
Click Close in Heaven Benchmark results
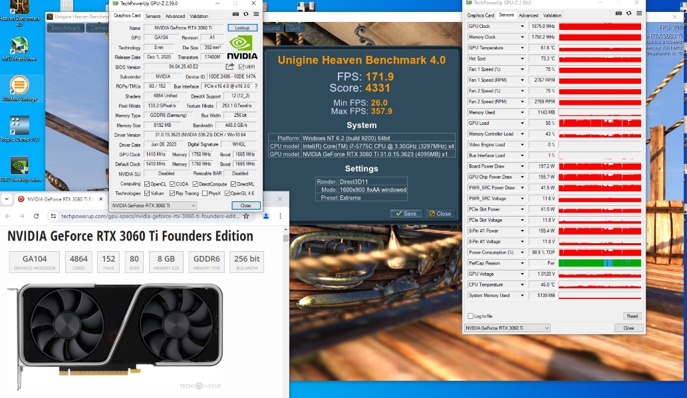pos(440,214)
